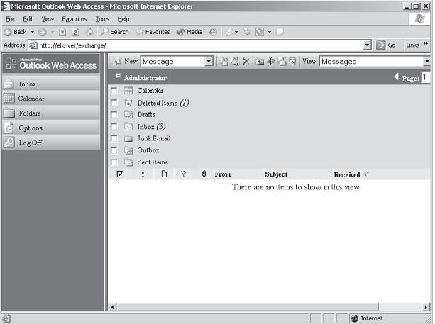This screenshot has width=435, height=324.
Task: Open the Tools menu
Action: 102,19
